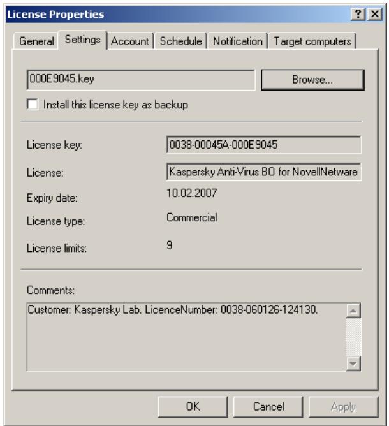389x426 pixels.
Task: Click the License key value field
Action: [x=264, y=145]
